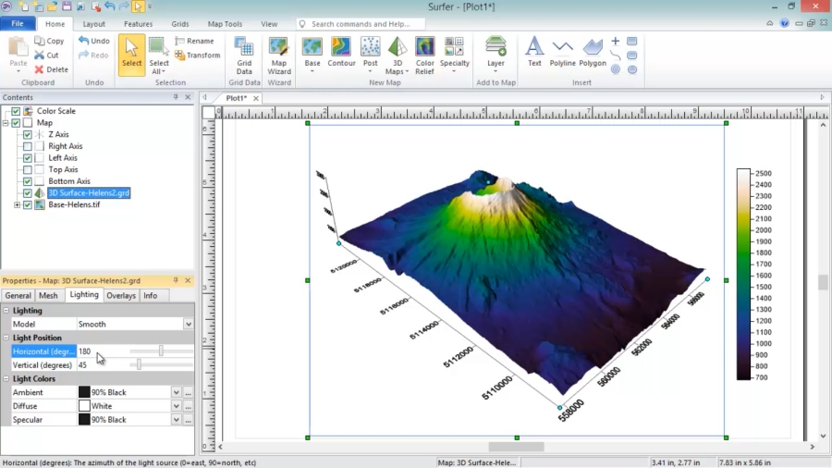Pick the Polyline drawing tool
832x468 pixels.
click(x=562, y=52)
